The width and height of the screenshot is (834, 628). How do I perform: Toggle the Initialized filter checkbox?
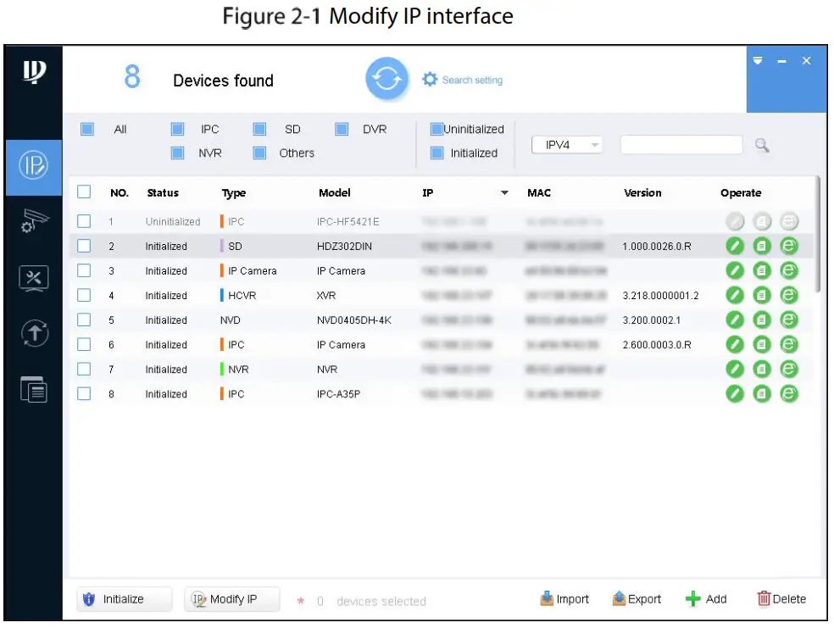436,153
